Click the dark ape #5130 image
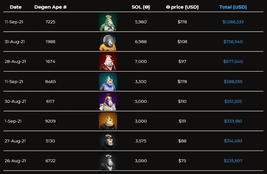 [x=108, y=141]
